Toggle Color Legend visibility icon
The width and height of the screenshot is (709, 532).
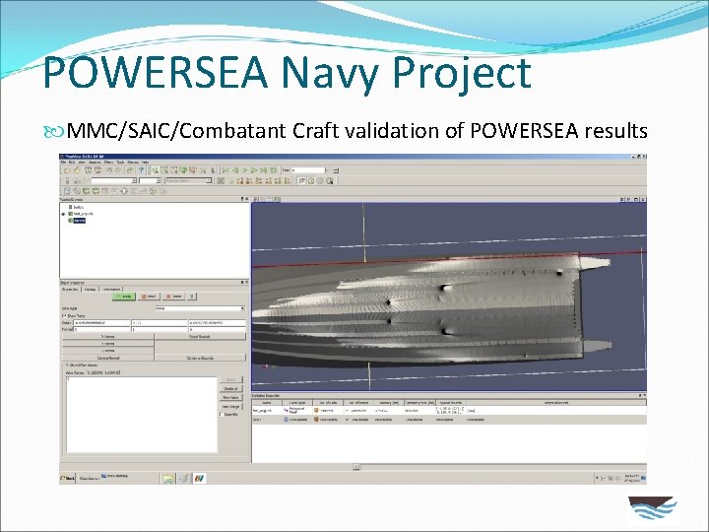(67, 181)
